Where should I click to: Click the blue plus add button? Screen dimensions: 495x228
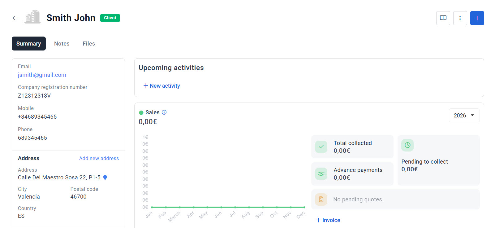[x=477, y=18]
